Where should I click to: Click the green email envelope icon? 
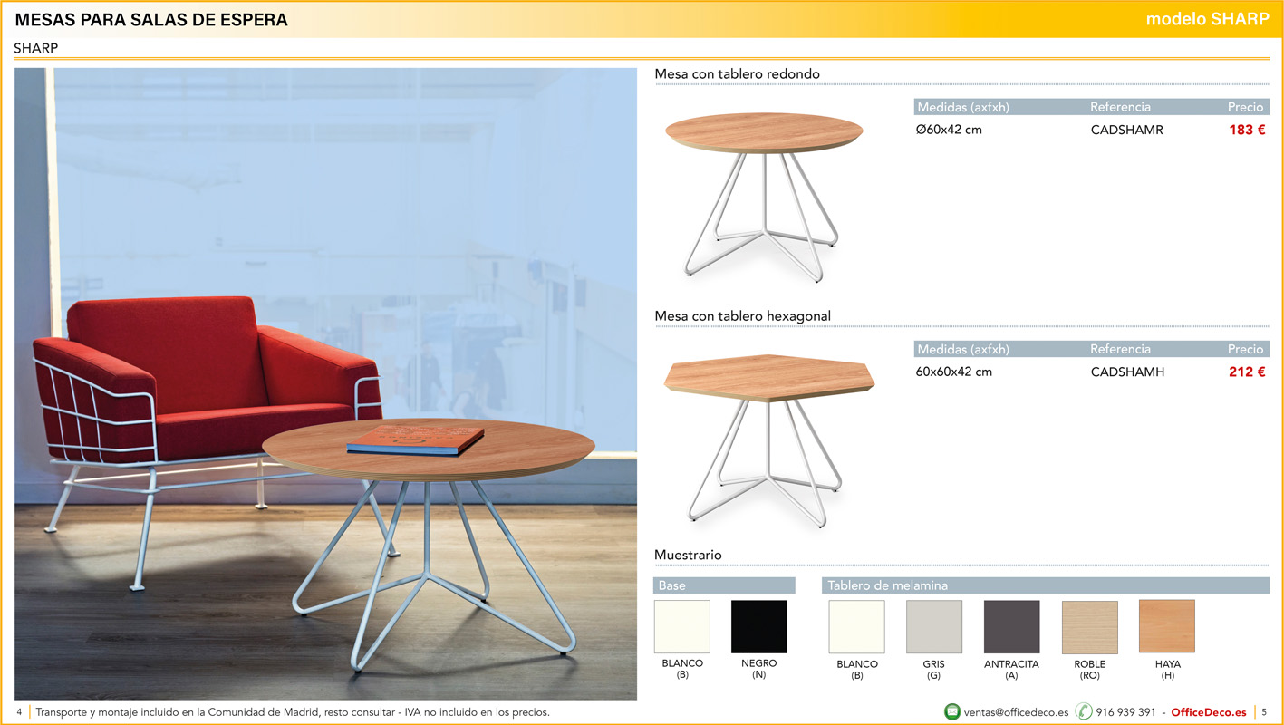(x=952, y=711)
